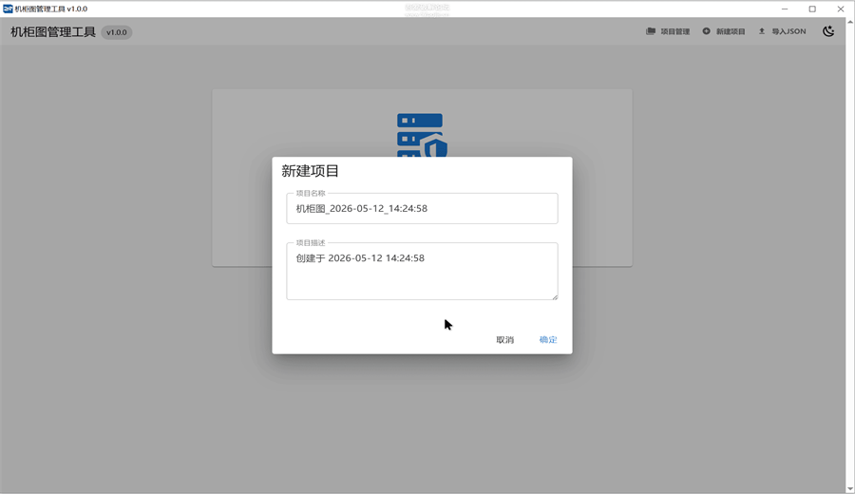Maximize the application window

812,9
